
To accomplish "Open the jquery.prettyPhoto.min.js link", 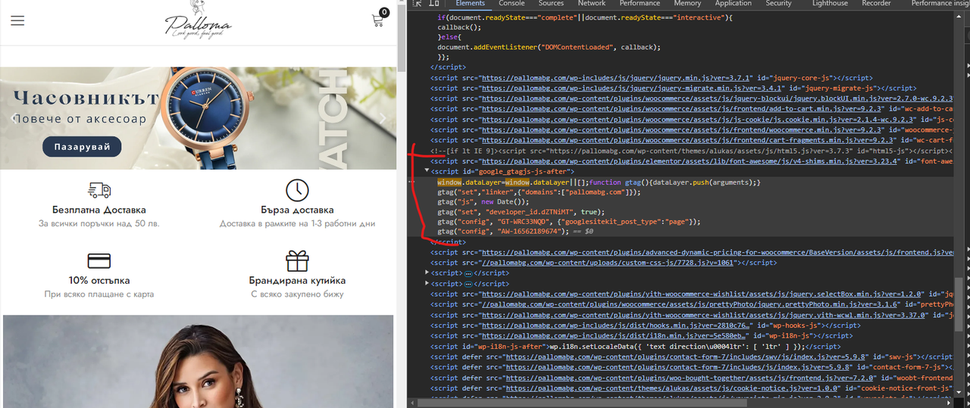I will (x=690, y=304).
